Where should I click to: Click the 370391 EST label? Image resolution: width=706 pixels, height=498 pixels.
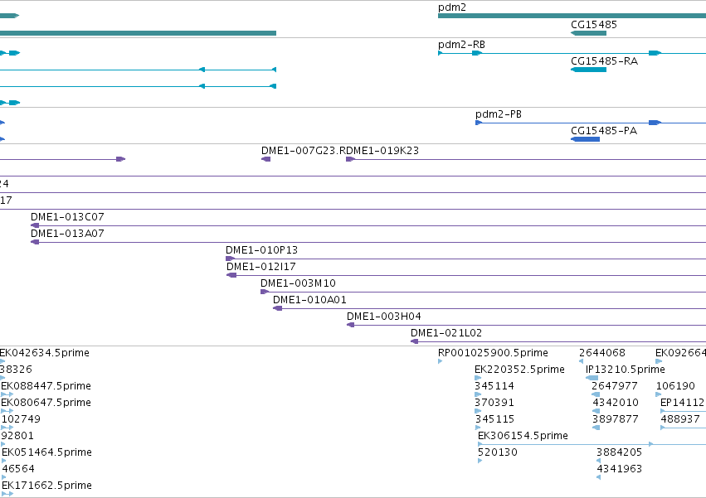tap(494, 403)
